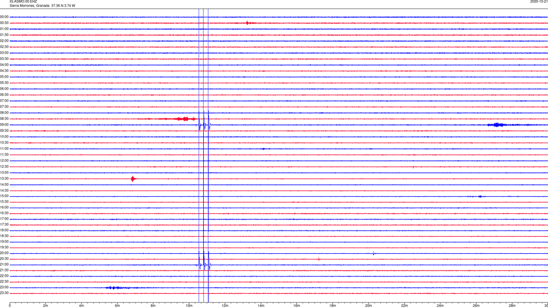Click the red spike on 20:30 trace near 17m
The width and height of the screenshot is (548, 308).
click(319, 259)
